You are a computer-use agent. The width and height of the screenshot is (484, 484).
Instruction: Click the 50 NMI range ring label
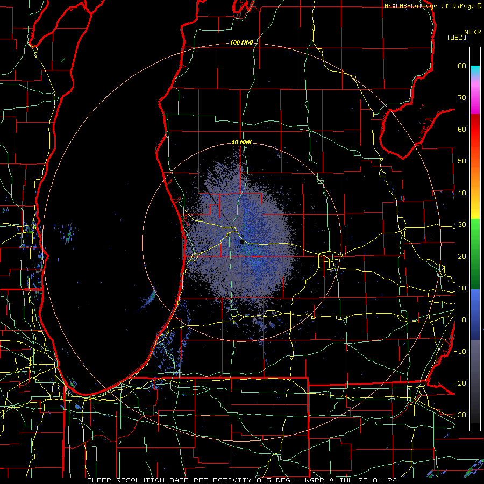(x=241, y=142)
